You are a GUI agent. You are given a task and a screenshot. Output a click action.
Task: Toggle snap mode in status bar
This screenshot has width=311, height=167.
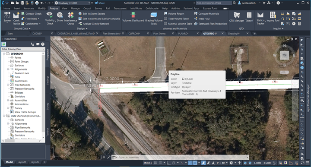pyautogui.click(x=160, y=163)
